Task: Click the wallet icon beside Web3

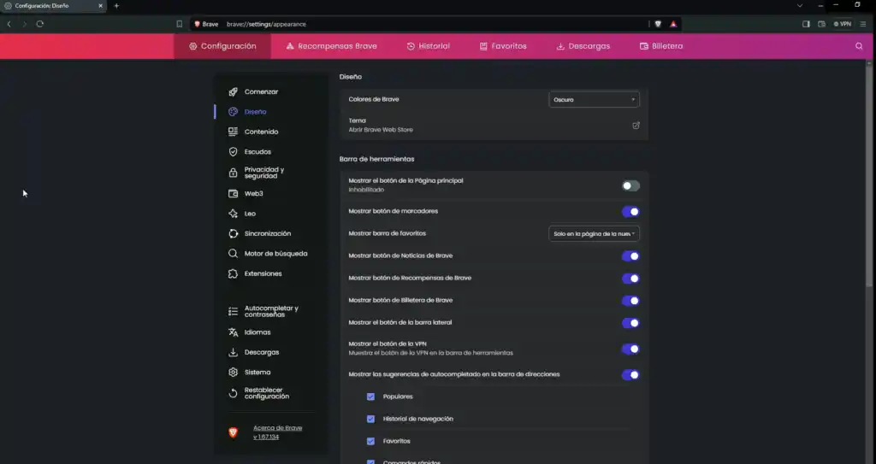Action: coord(233,194)
